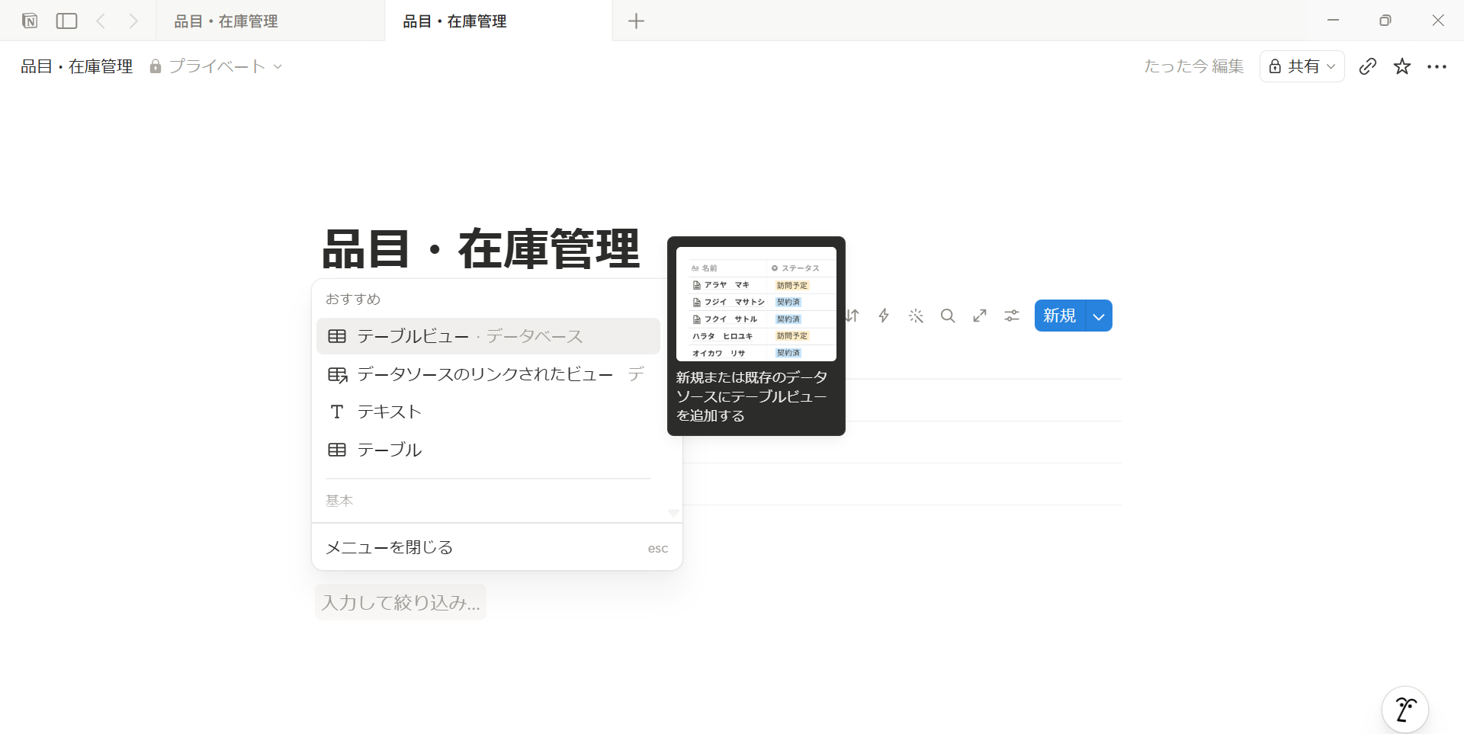Expand the 新規 button dropdown arrow
1464x734 pixels.
[x=1099, y=316]
